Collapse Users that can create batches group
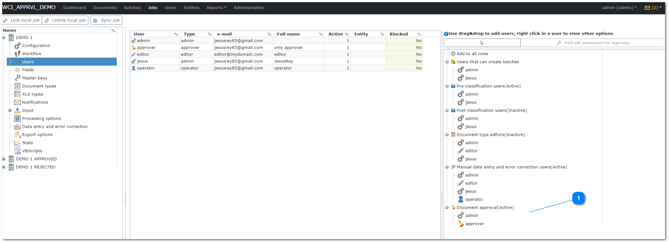Viewport: 669px width, 243px height. coord(447,62)
